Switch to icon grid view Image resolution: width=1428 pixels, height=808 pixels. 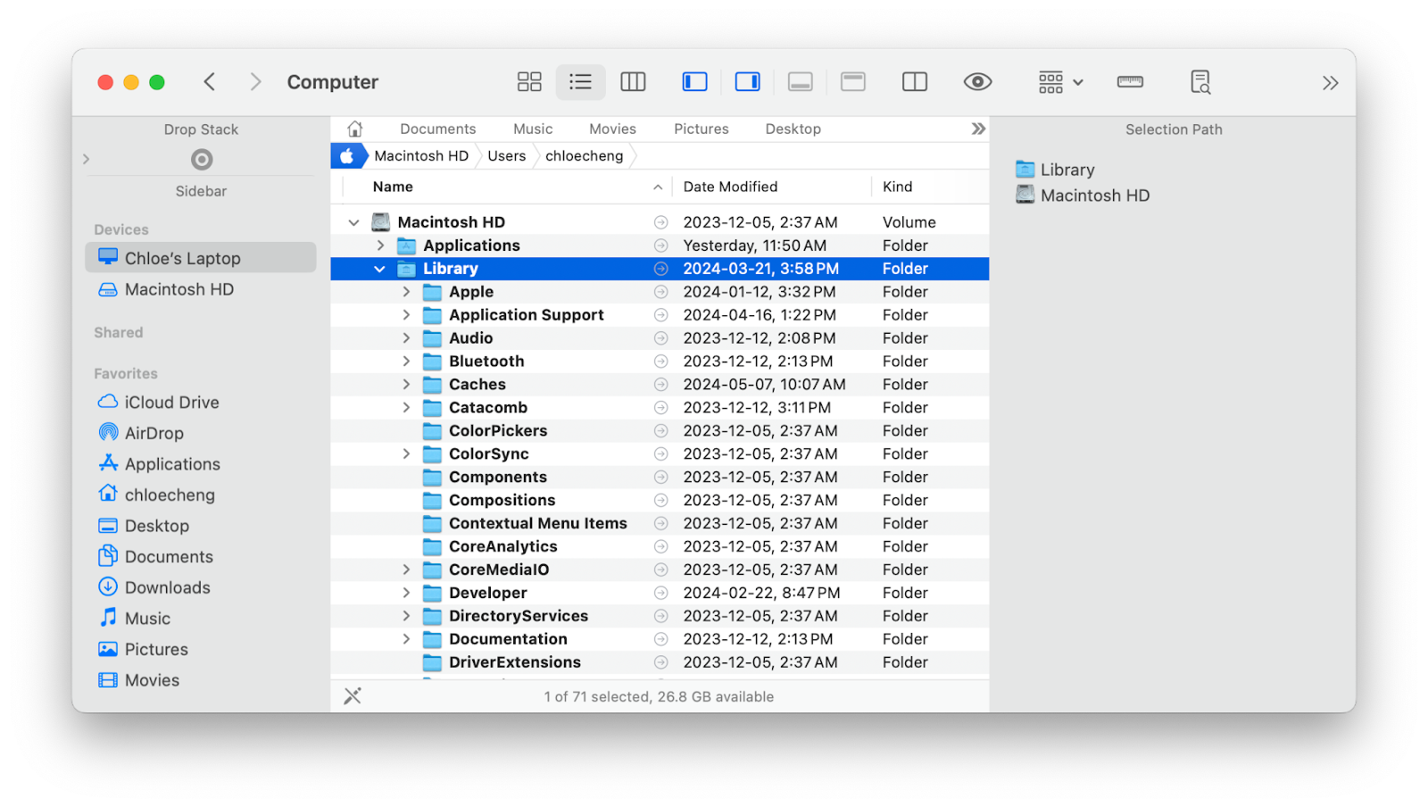528,81
